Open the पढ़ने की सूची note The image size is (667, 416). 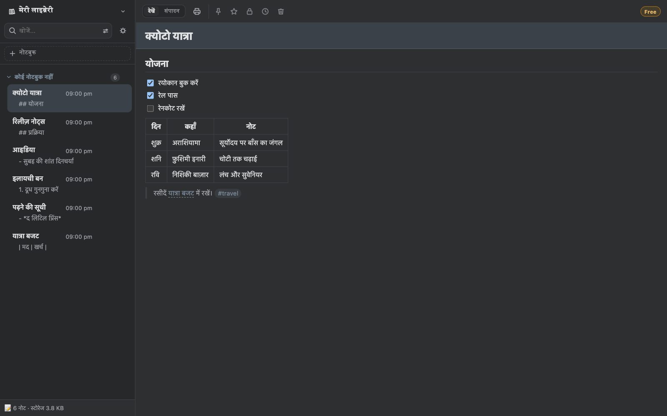[69, 213]
